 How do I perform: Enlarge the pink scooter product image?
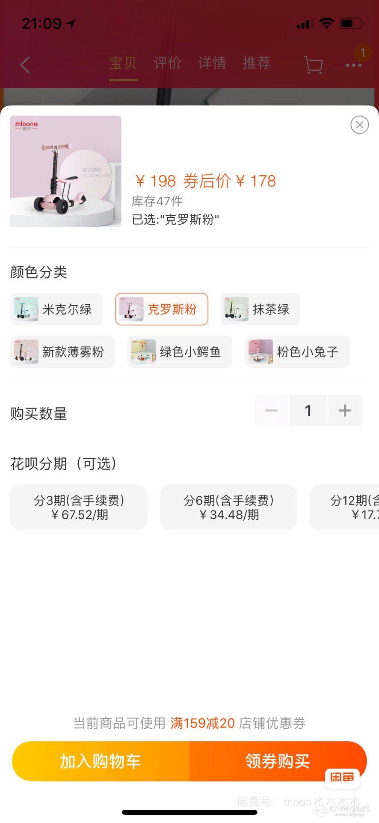click(x=66, y=171)
